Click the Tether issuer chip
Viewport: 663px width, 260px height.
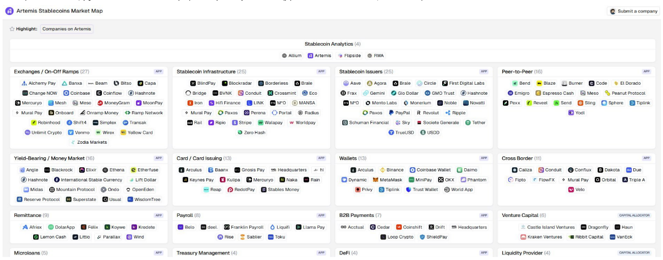coord(475,122)
